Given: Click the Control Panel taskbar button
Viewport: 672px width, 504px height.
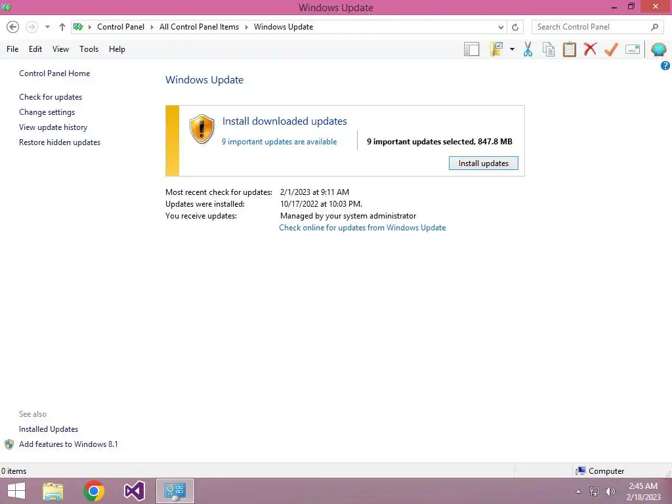Looking at the screenshot, I should pos(175,491).
